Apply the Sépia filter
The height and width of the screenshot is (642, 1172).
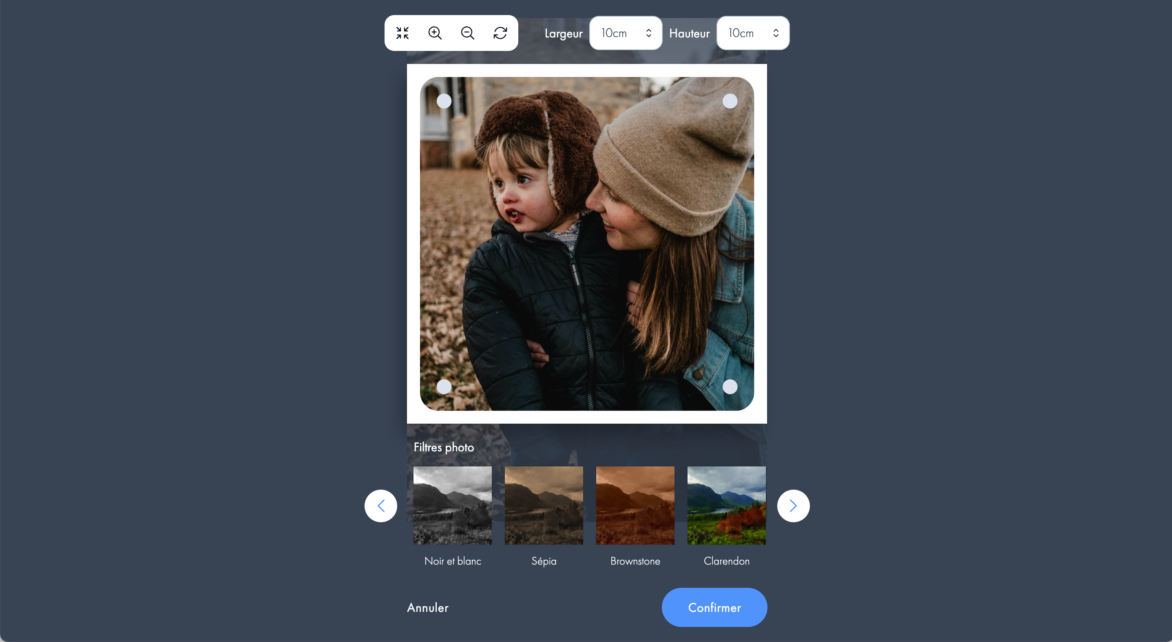point(544,506)
